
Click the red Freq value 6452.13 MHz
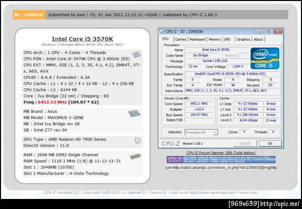52,102
